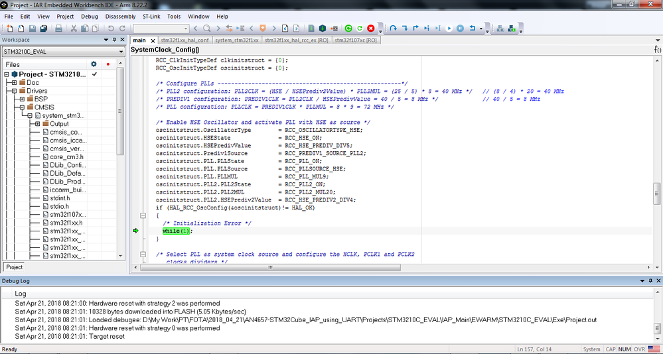663x354 pixels.
Task: Collapse the Drivers folder
Action: (14, 91)
